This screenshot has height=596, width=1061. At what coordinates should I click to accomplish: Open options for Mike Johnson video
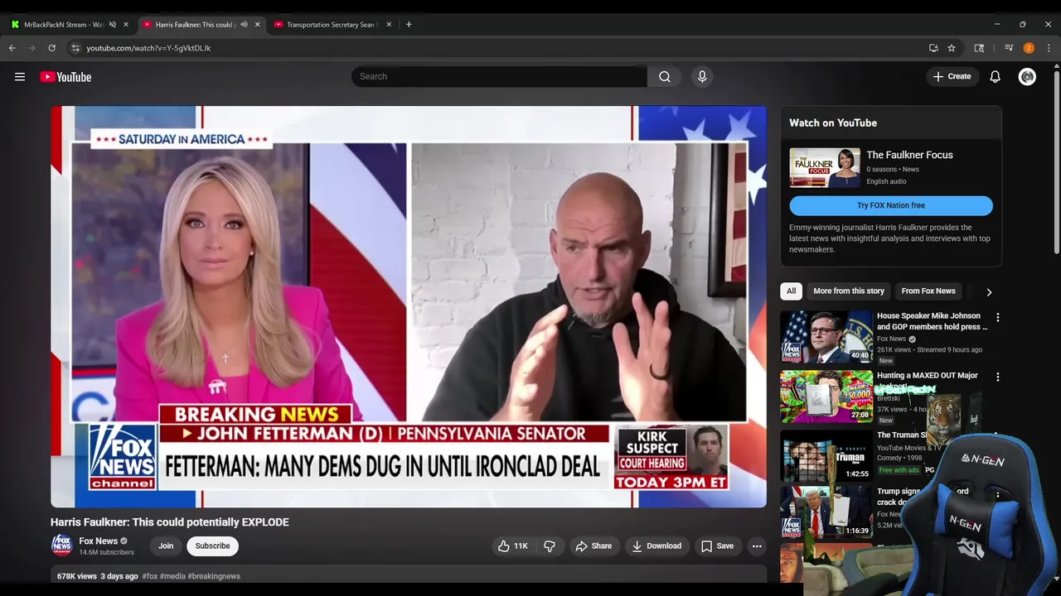point(998,318)
